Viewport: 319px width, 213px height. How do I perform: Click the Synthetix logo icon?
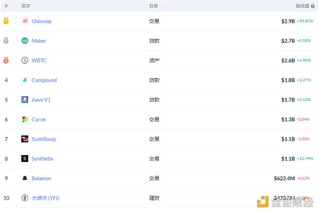pyautogui.click(x=24, y=159)
